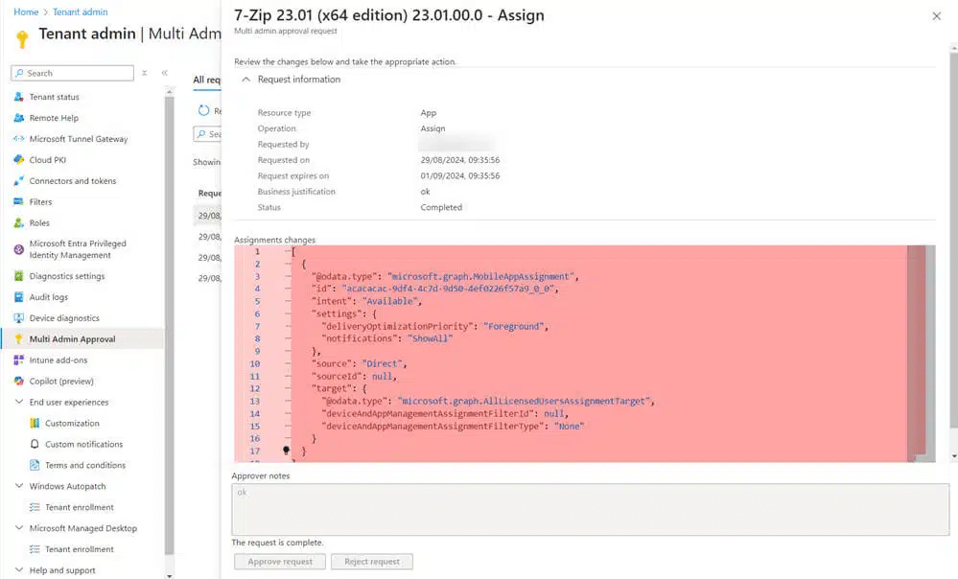958x579 pixels.
Task: Open Connectors and tokens icon
Action: tap(19, 181)
